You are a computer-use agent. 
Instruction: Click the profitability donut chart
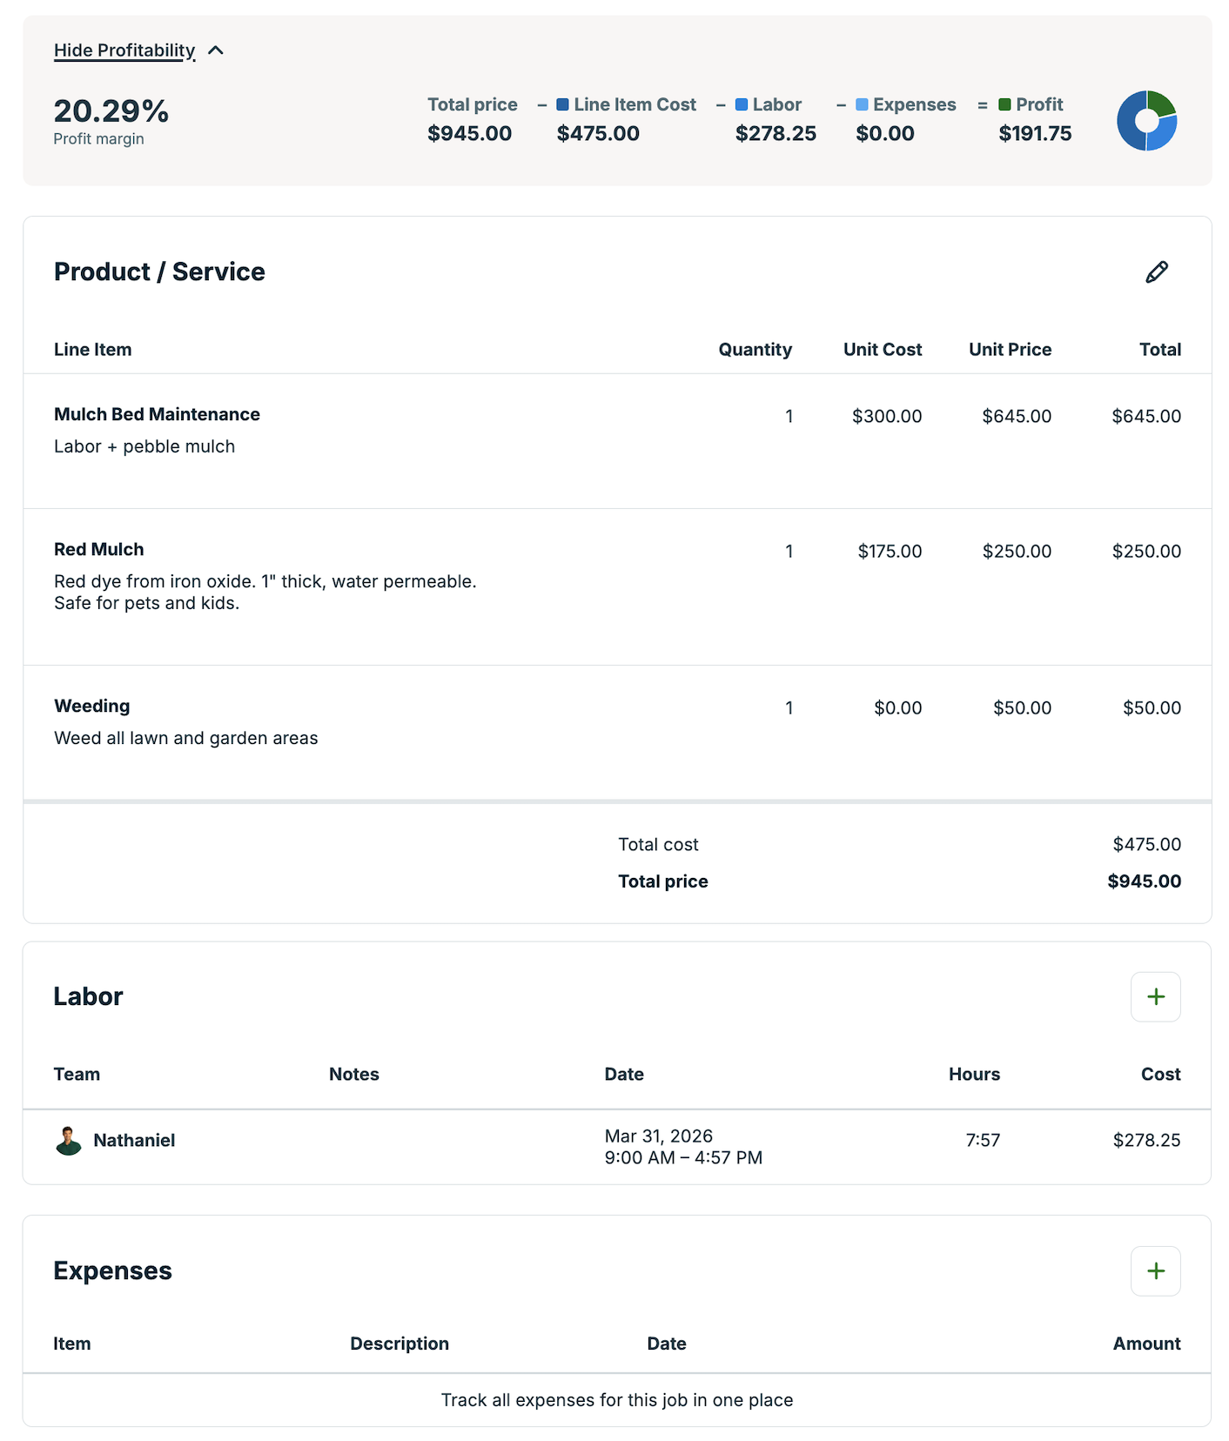[x=1146, y=121]
